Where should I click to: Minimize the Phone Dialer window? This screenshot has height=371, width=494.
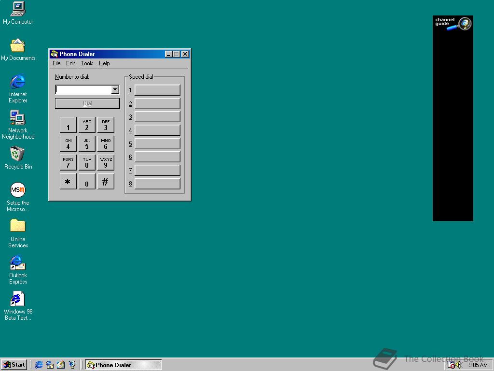[168, 54]
